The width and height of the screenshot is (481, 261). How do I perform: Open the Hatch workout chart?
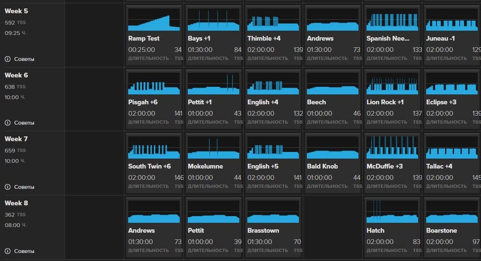point(392,212)
